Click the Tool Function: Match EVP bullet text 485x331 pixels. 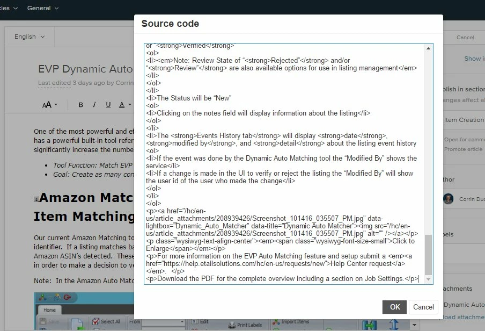pyautogui.click(x=93, y=165)
